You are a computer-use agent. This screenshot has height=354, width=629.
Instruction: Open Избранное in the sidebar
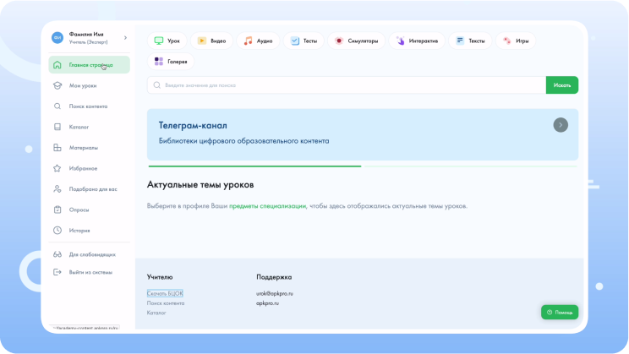coord(83,168)
